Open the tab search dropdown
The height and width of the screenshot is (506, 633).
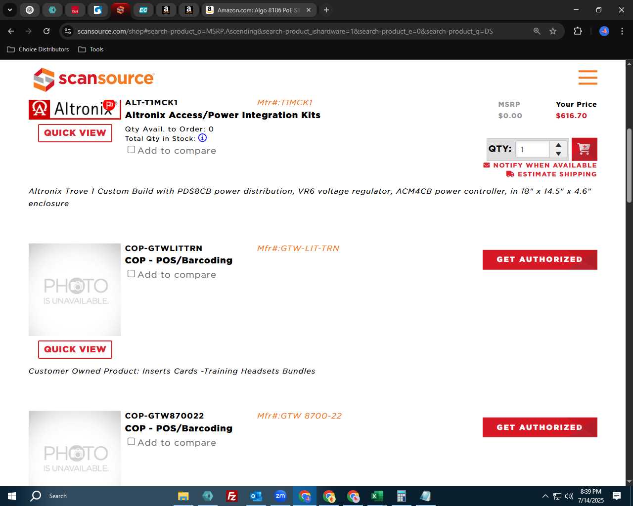coord(9,10)
